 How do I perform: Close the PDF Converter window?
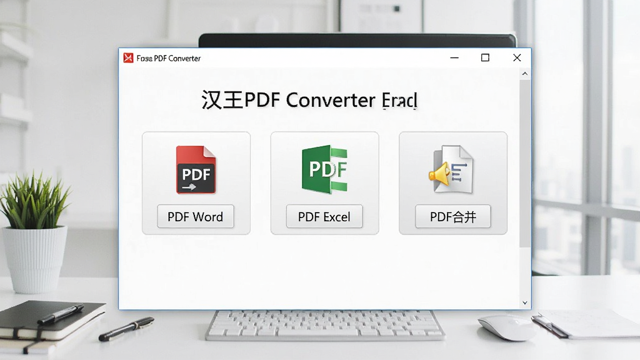click(517, 58)
